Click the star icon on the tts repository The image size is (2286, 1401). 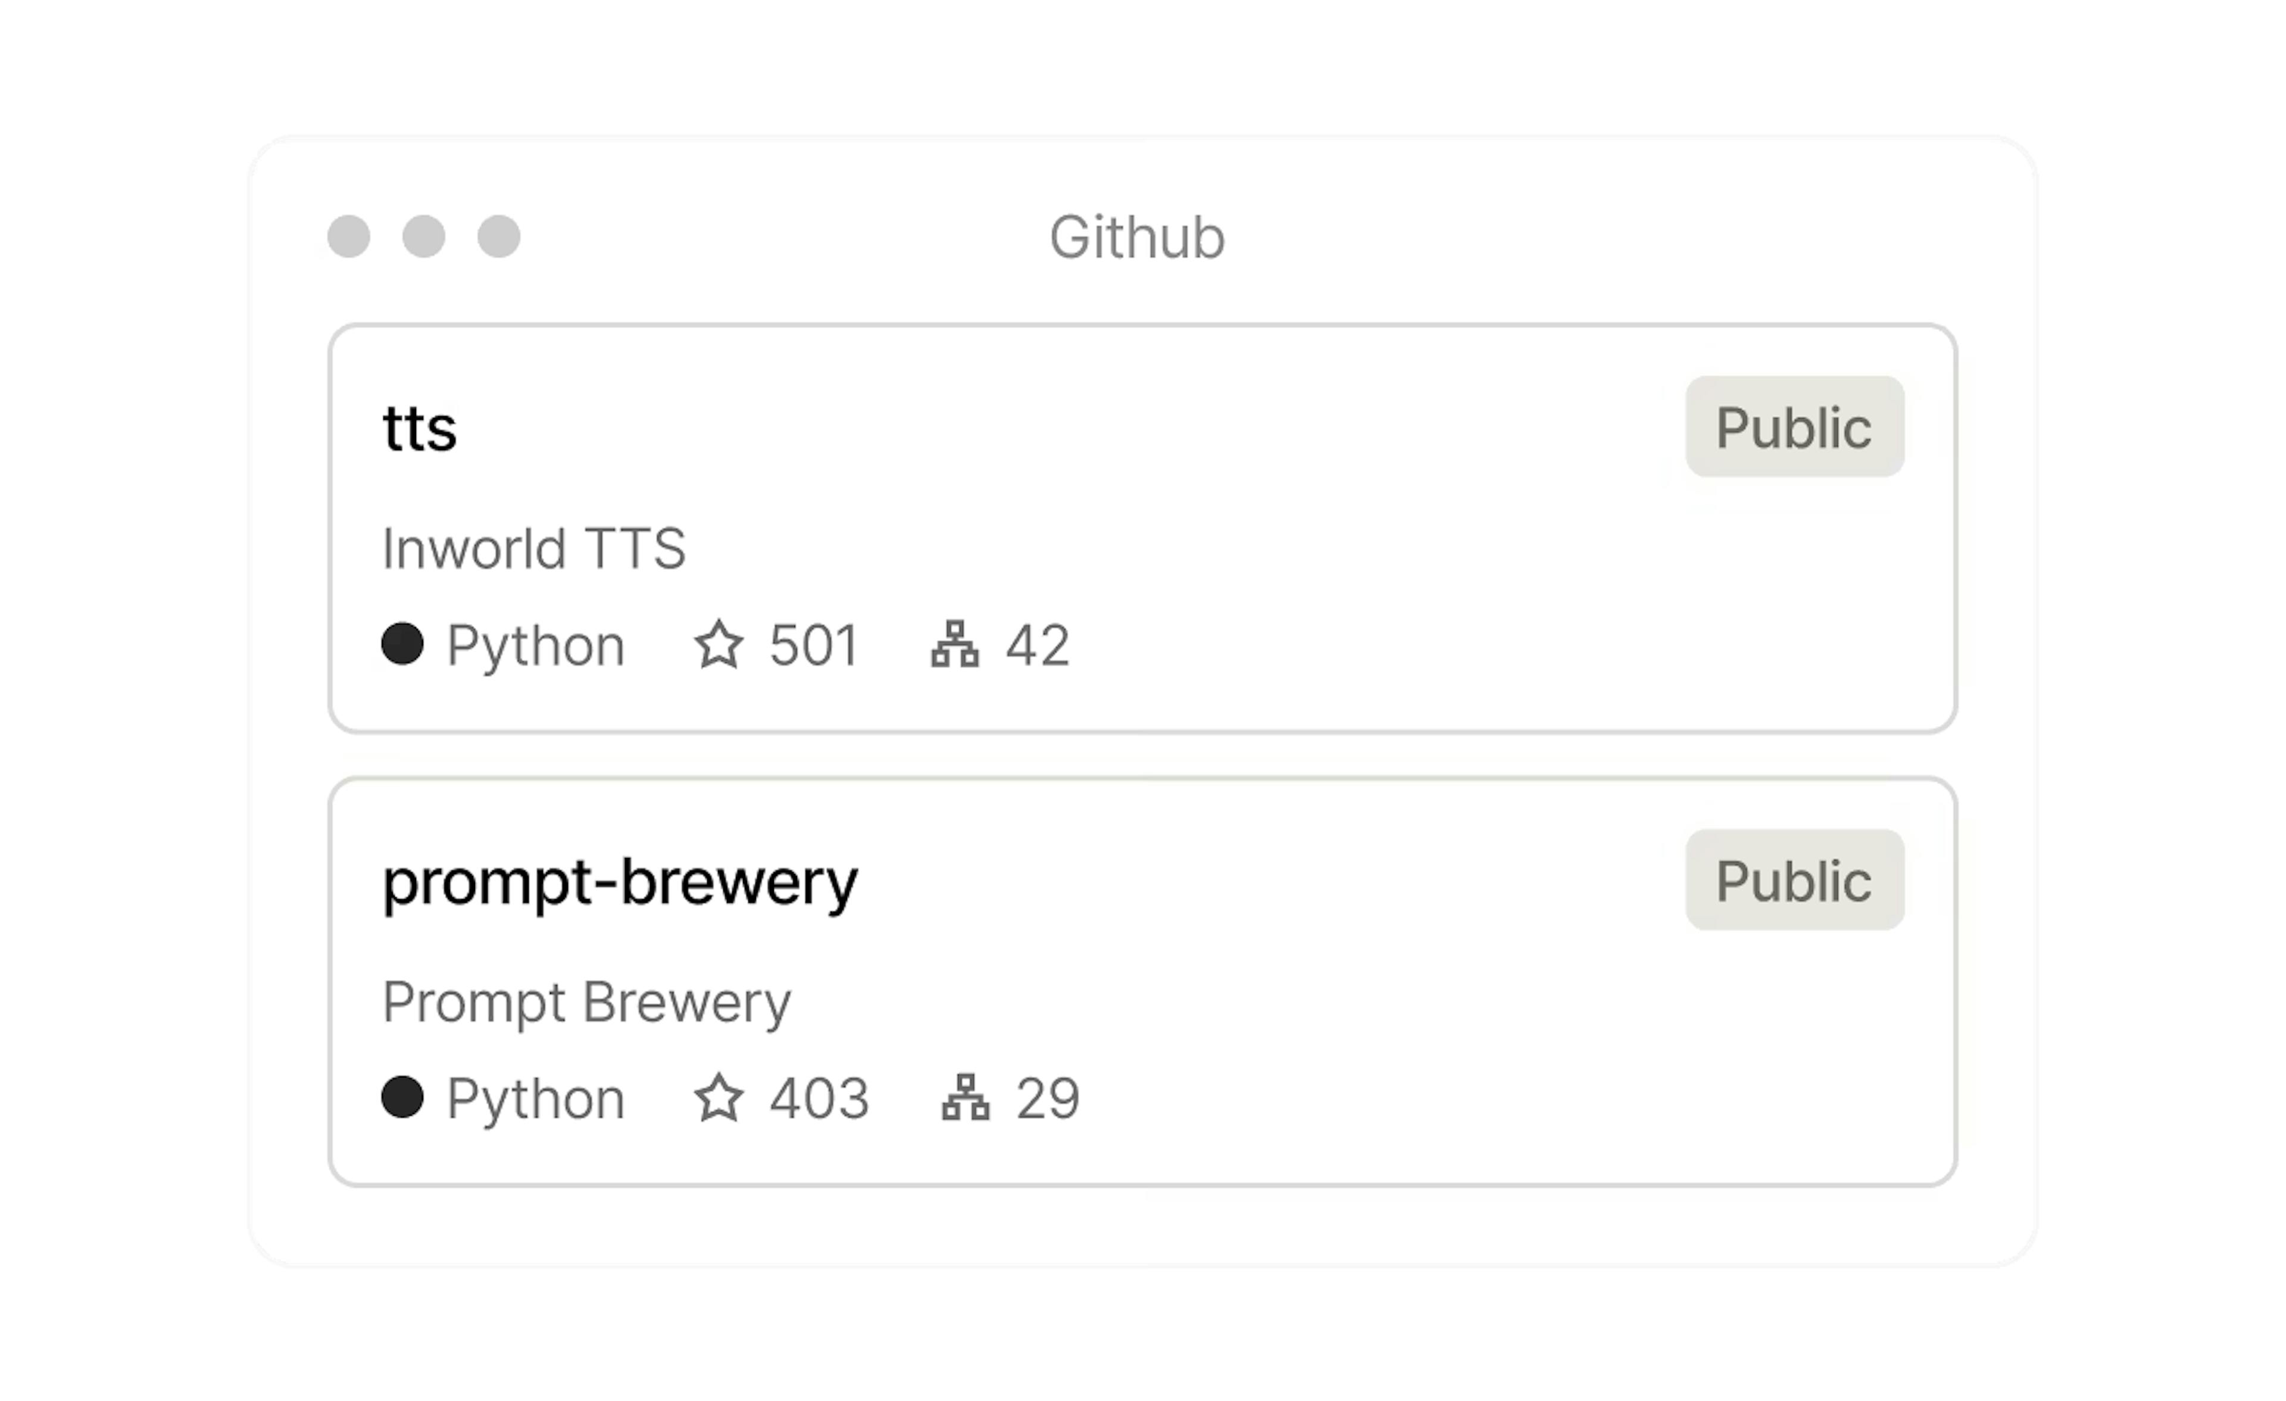pos(718,645)
